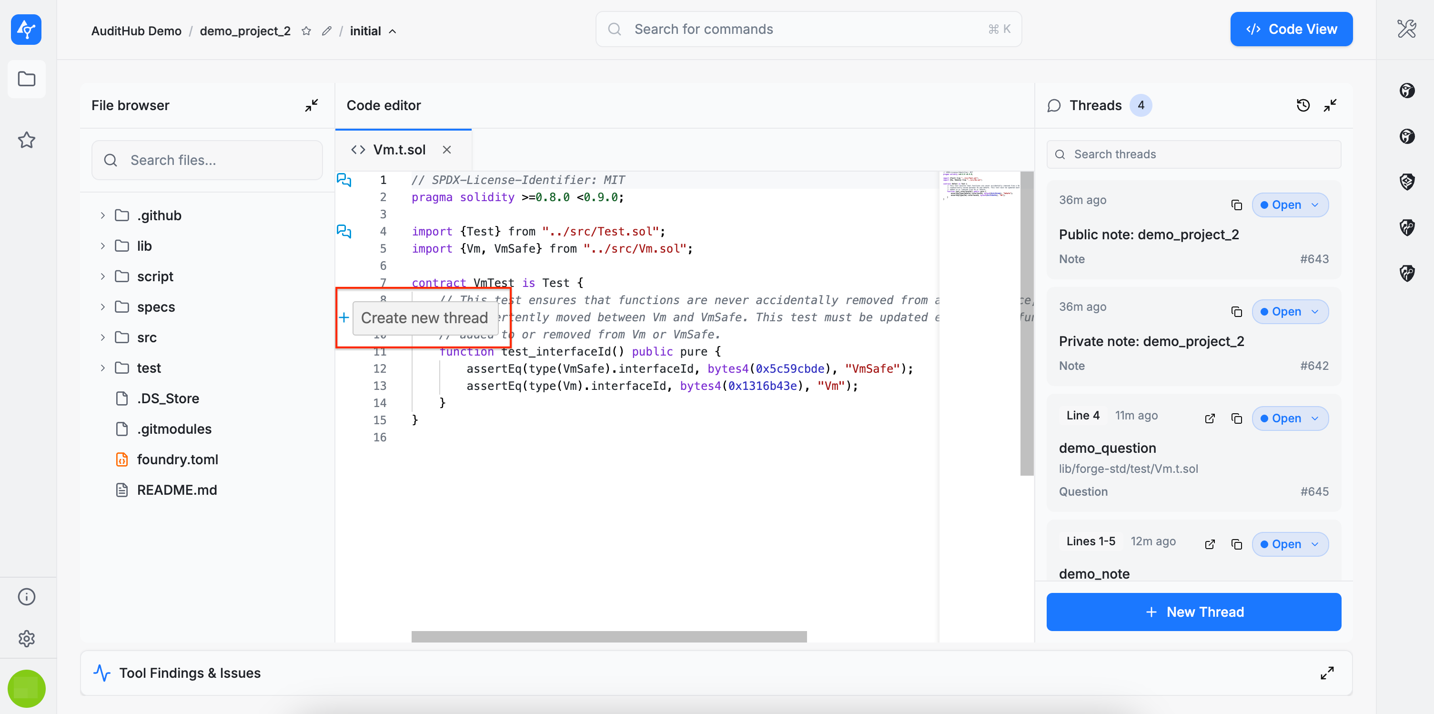
Task: Collapse the Threads panel
Action: tap(1330, 105)
